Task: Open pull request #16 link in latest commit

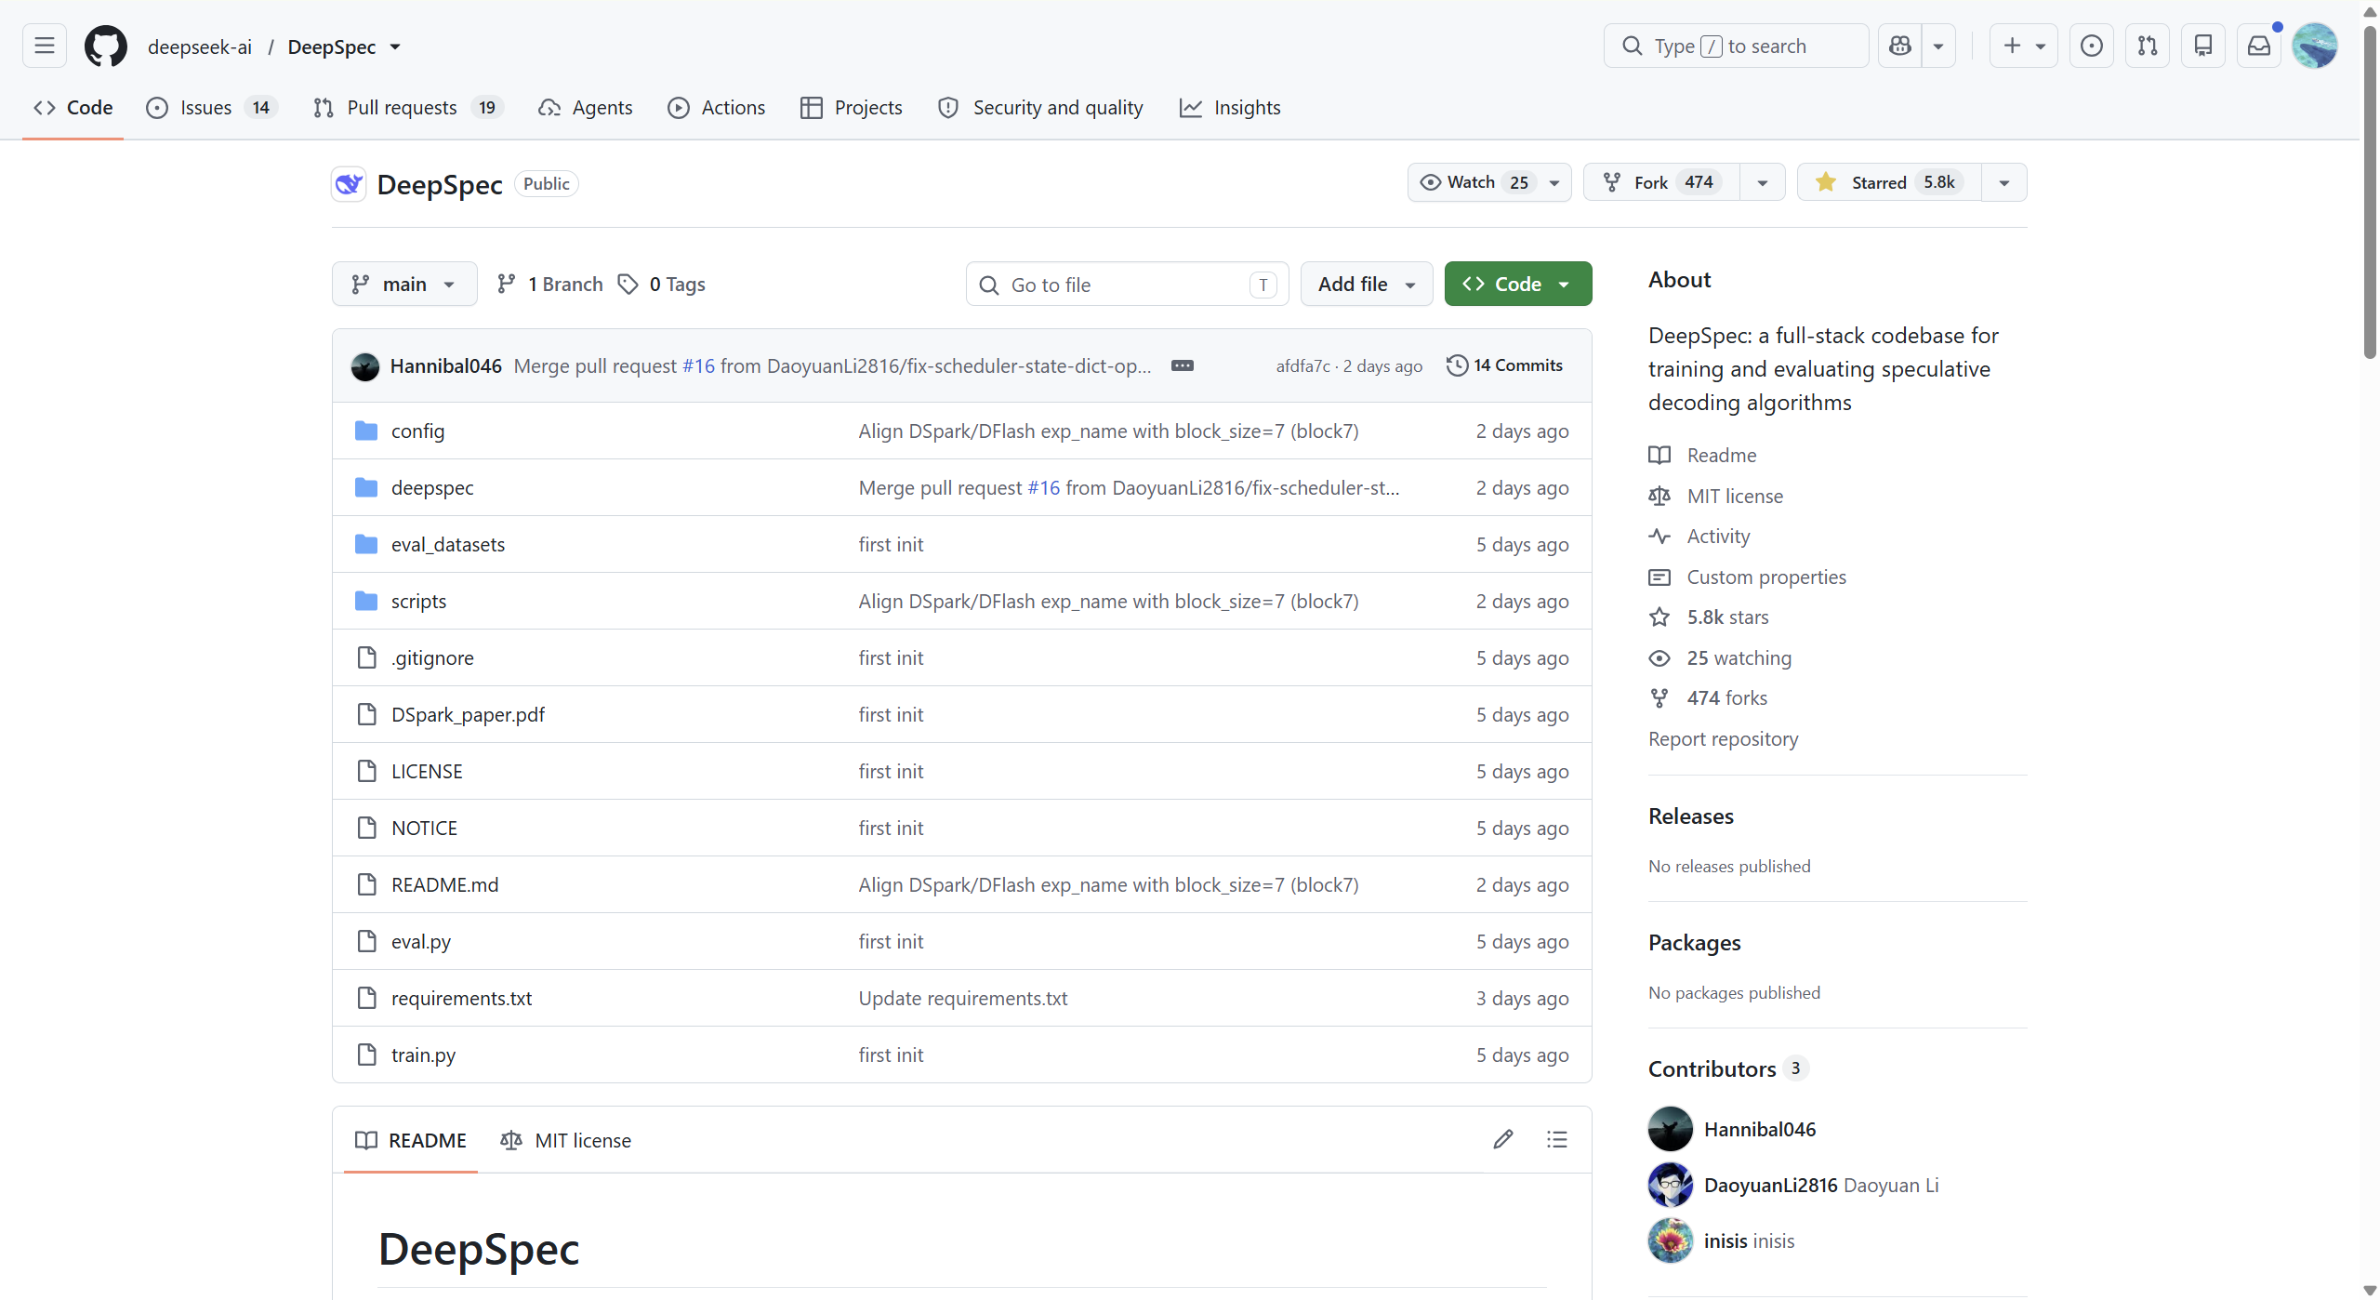Action: tap(698, 365)
